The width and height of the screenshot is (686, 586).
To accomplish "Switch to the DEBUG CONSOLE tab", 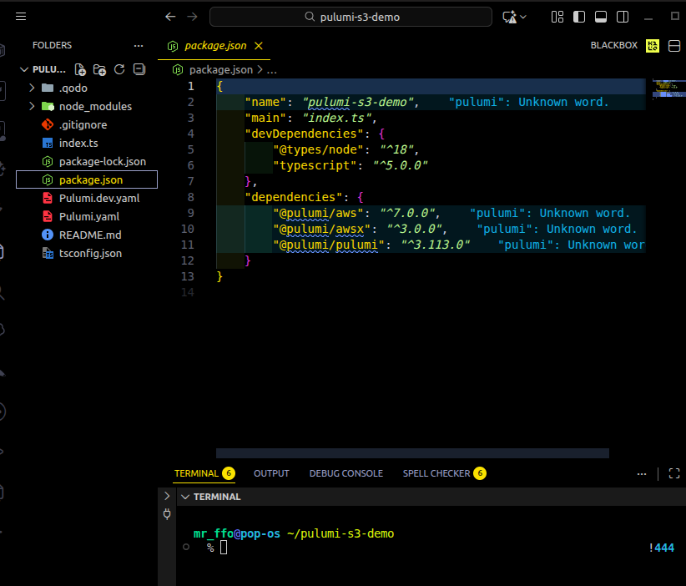I will click(346, 473).
